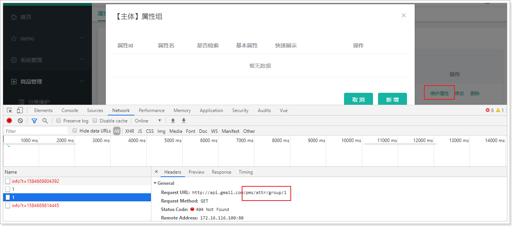Collapse the General headers section
Screen dimensions: 512x226
click(156, 183)
